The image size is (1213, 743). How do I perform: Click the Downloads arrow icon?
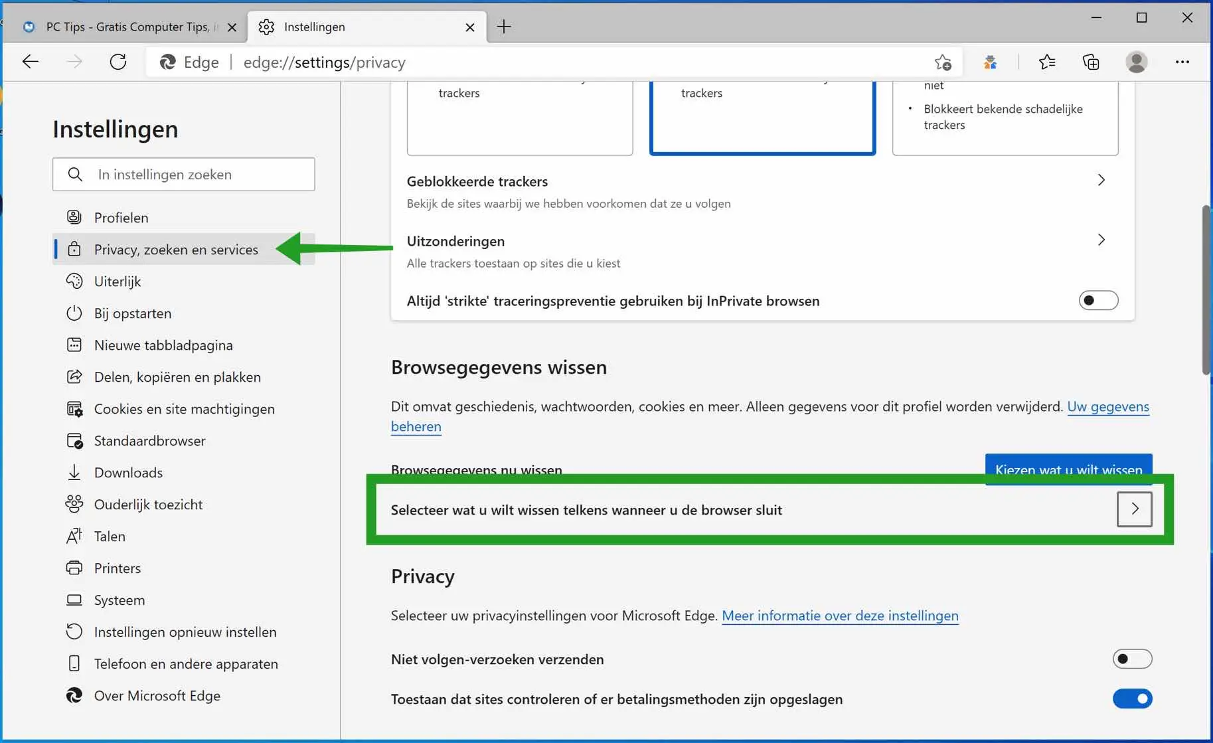pyautogui.click(x=74, y=472)
